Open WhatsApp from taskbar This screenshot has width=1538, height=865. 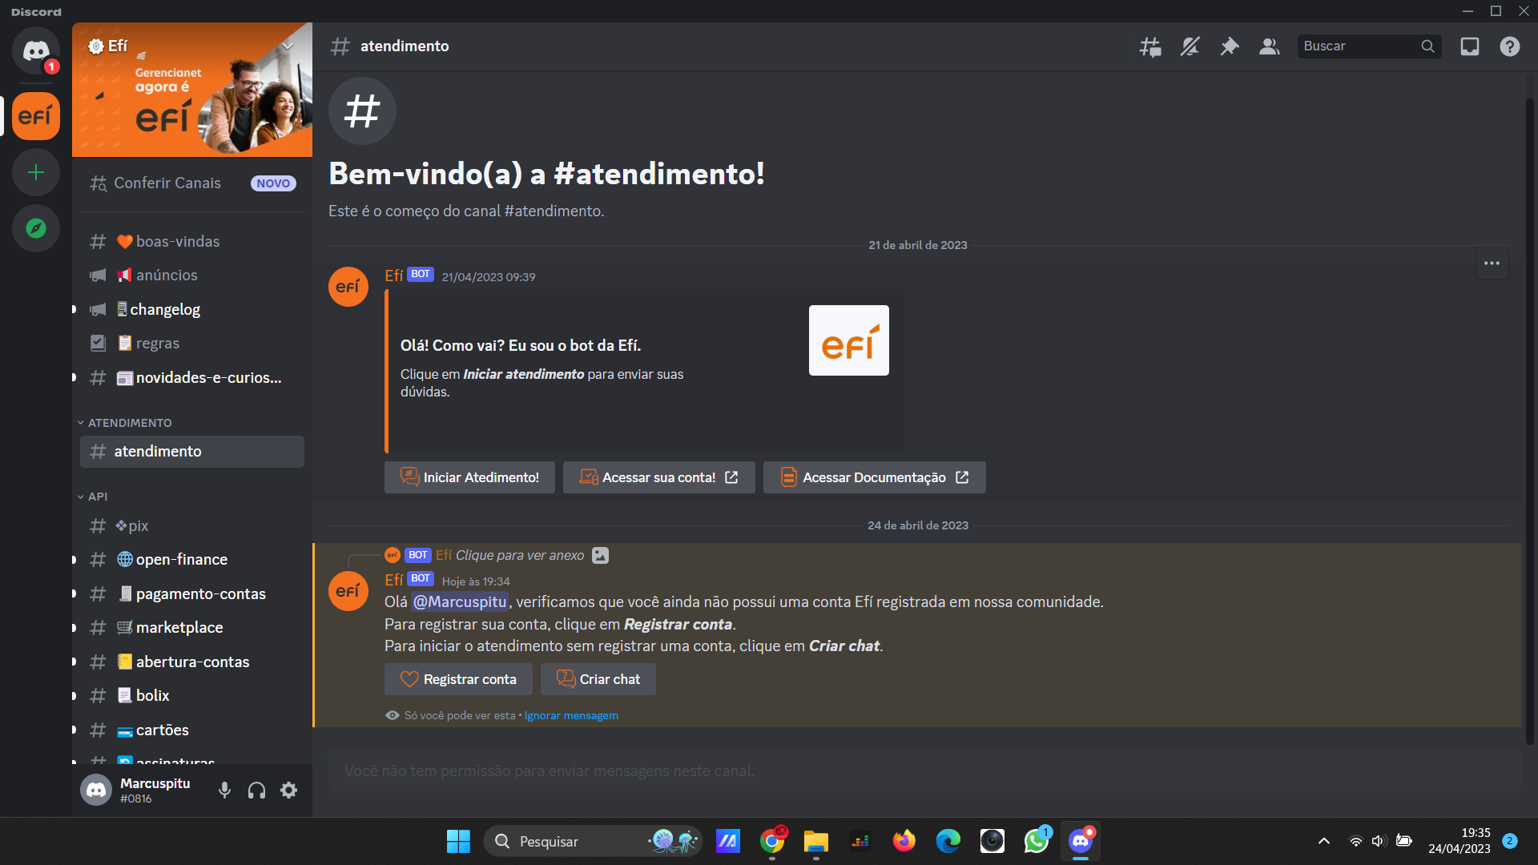[1037, 841]
